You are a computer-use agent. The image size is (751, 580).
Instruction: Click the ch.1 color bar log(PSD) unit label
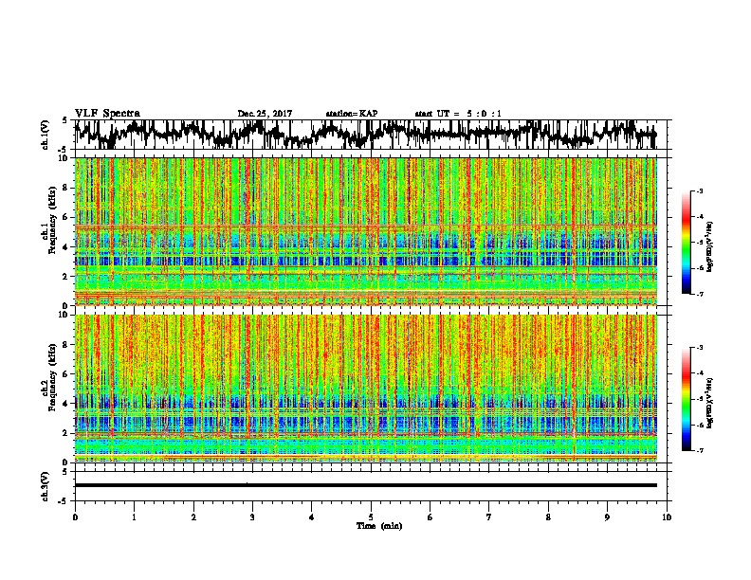click(x=710, y=246)
